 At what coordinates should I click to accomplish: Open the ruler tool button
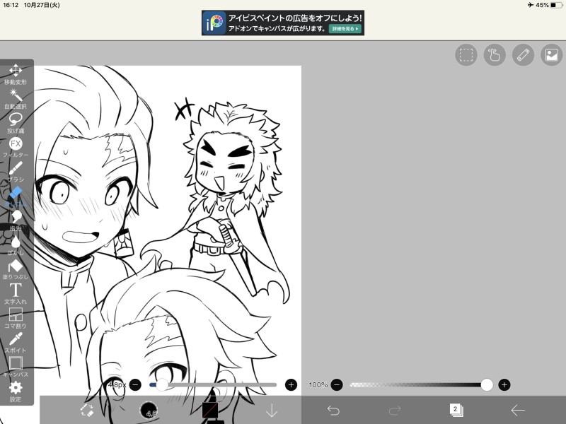tap(523, 55)
